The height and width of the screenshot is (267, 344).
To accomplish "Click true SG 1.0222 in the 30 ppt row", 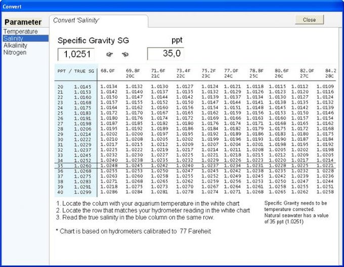I will [82, 139].
